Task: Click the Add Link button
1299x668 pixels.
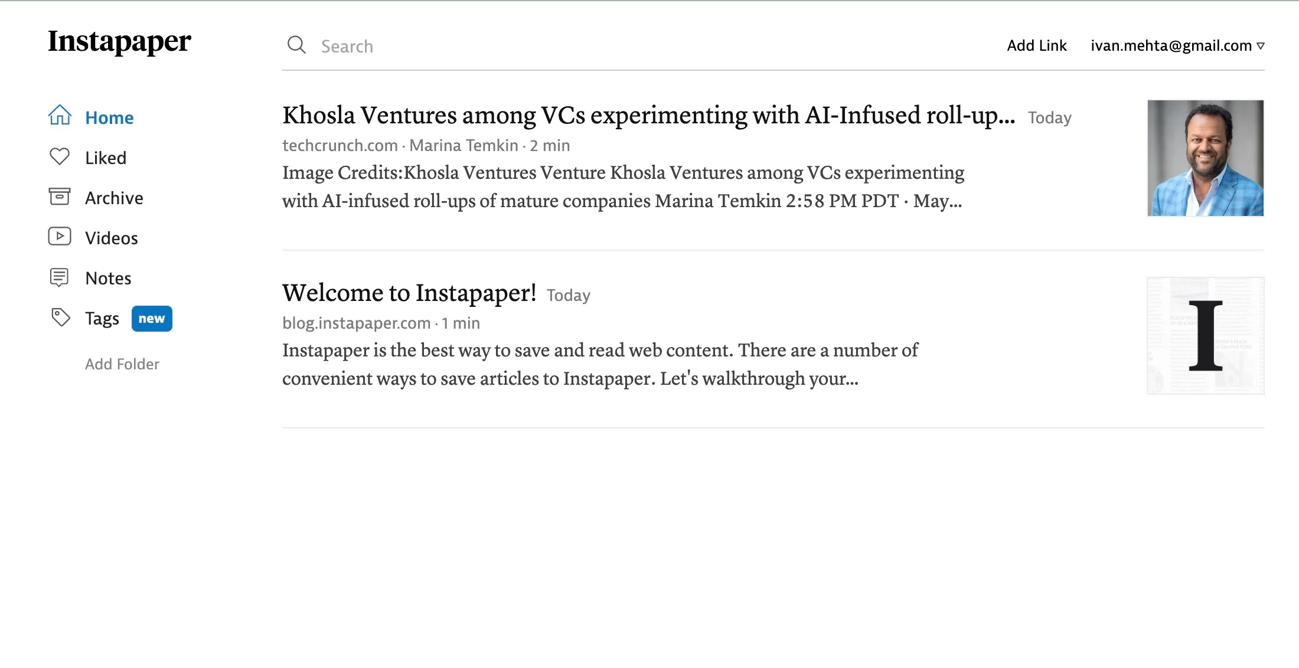Action: 1037,45
